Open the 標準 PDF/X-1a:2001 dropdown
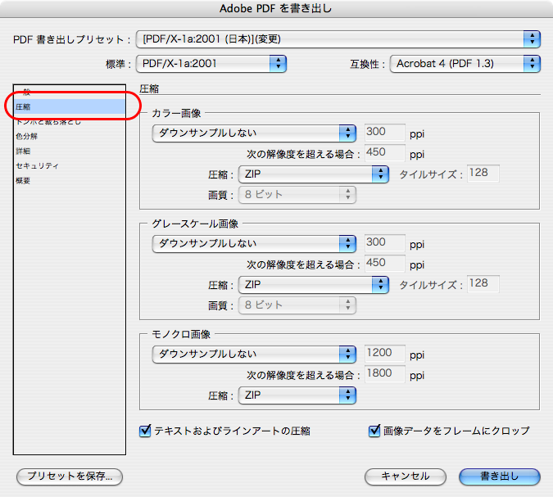This screenshot has height=497, width=553. 211,64
